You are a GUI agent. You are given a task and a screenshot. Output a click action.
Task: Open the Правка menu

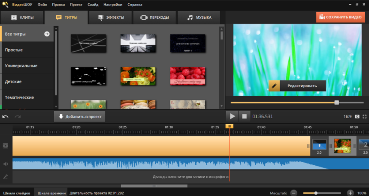[x=58, y=4]
